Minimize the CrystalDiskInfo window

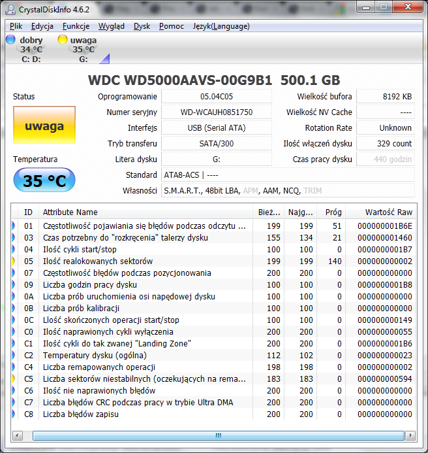click(x=366, y=7)
